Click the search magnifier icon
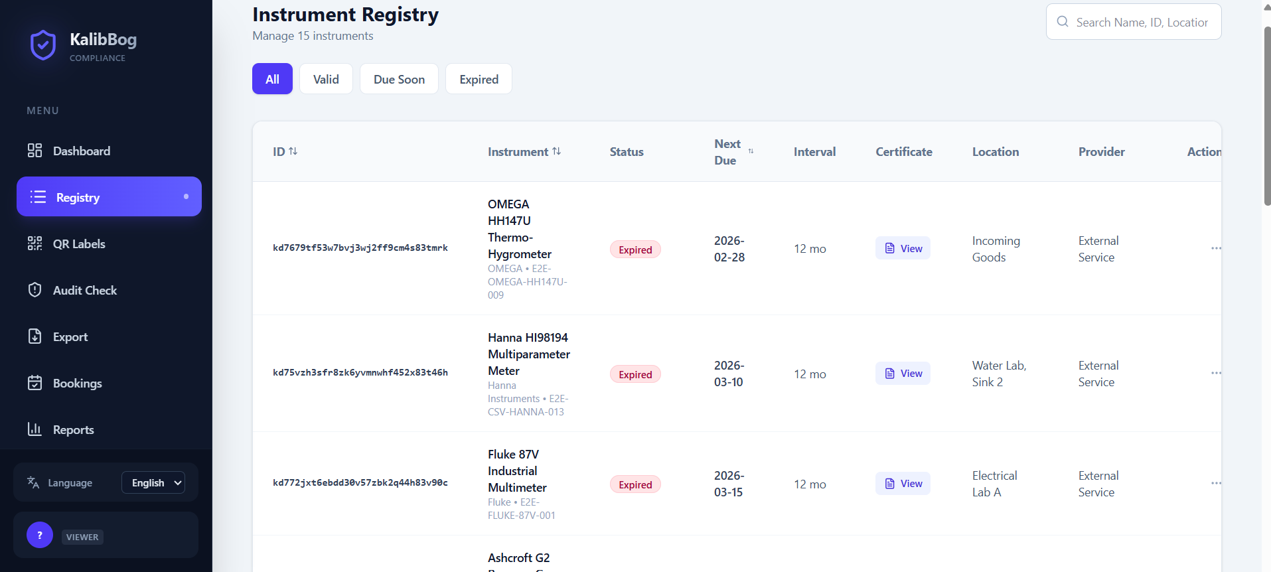The height and width of the screenshot is (572, 1271). point(1063,22)
